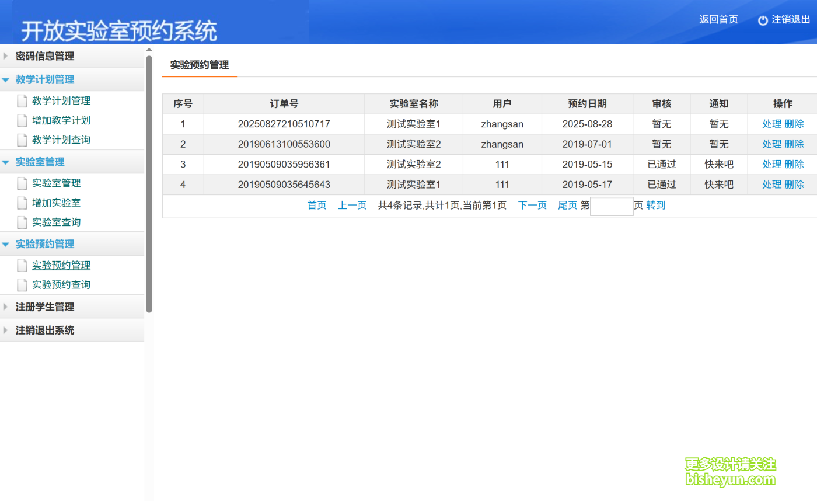Focus the page number input box
The height and width of the screenshot is (501, 817).
coord(612,206)
